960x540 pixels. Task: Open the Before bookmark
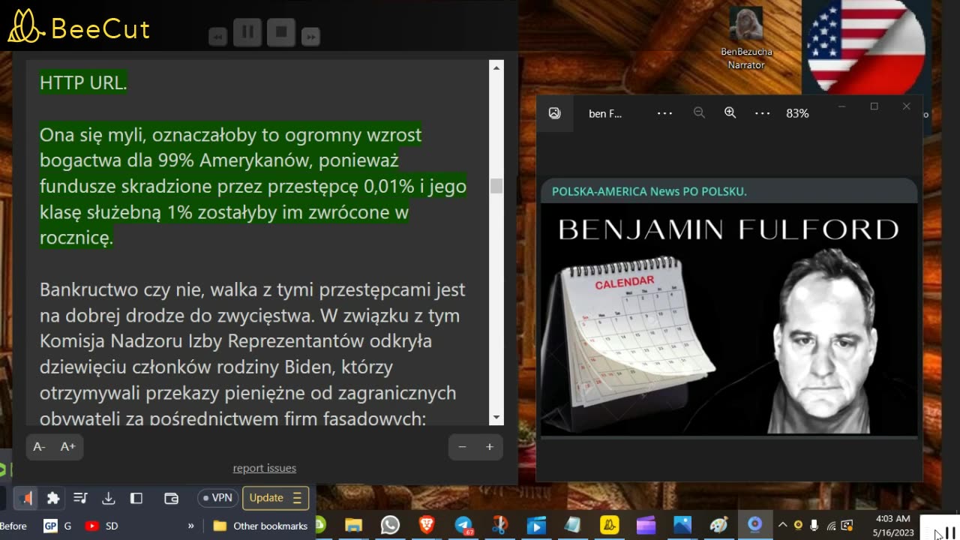(13, 526)
